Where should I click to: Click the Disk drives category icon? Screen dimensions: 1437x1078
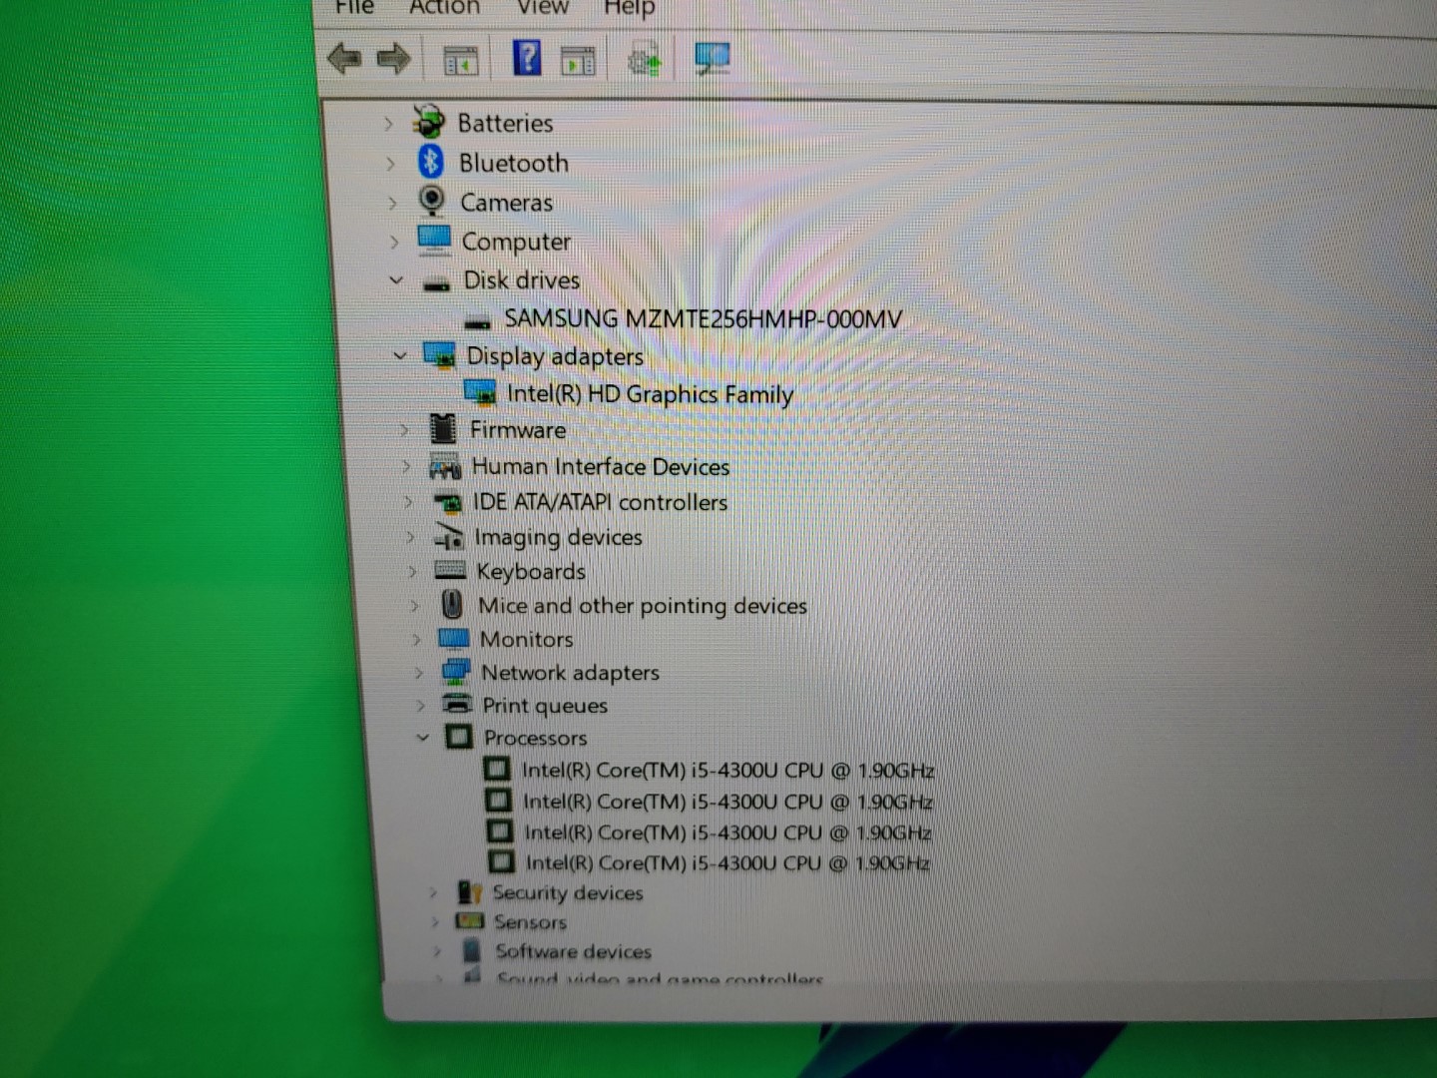pos(436,283)
